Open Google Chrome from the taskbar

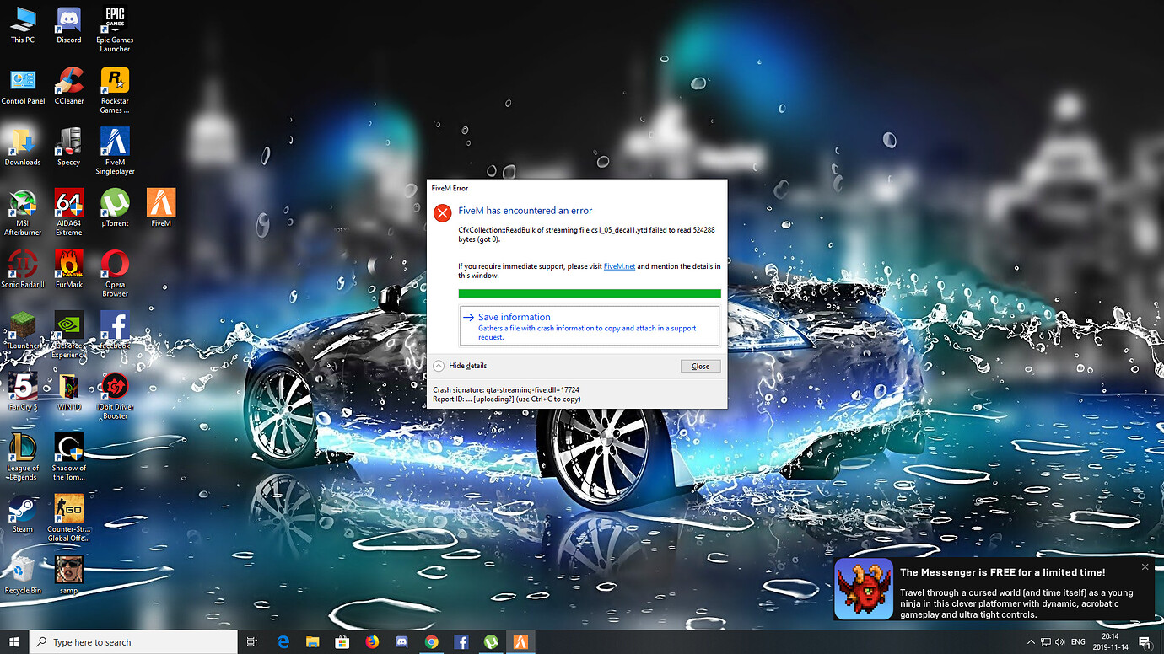pyautogui.click(x=431, y=642)
